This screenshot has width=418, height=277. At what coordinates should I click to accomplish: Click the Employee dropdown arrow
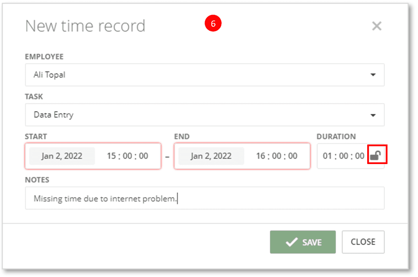click(x=373, y=75)
